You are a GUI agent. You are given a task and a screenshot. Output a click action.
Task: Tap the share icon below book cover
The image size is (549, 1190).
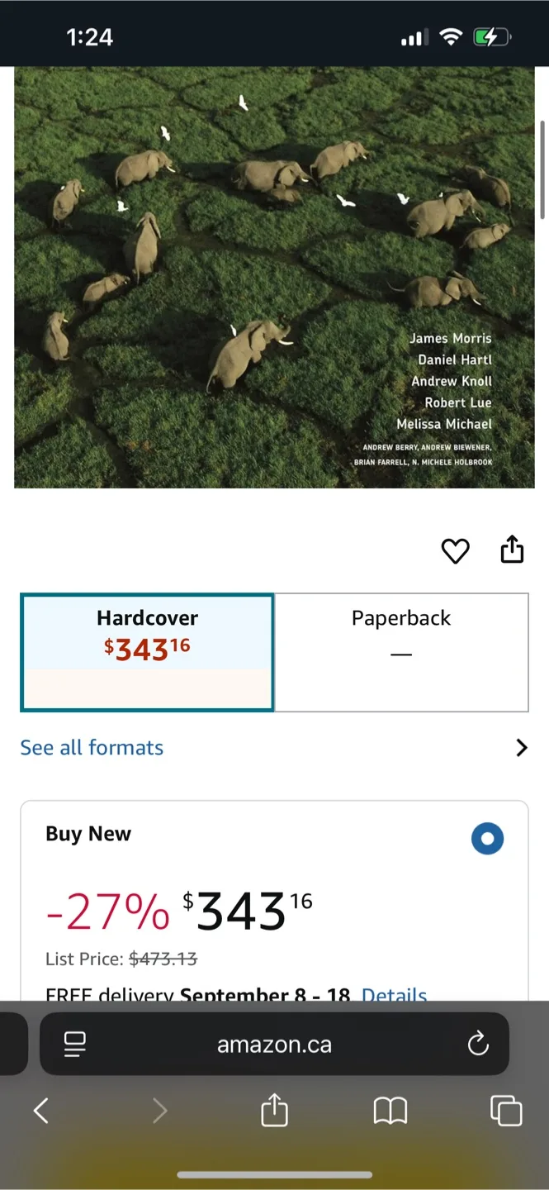[x=512, y=549]
